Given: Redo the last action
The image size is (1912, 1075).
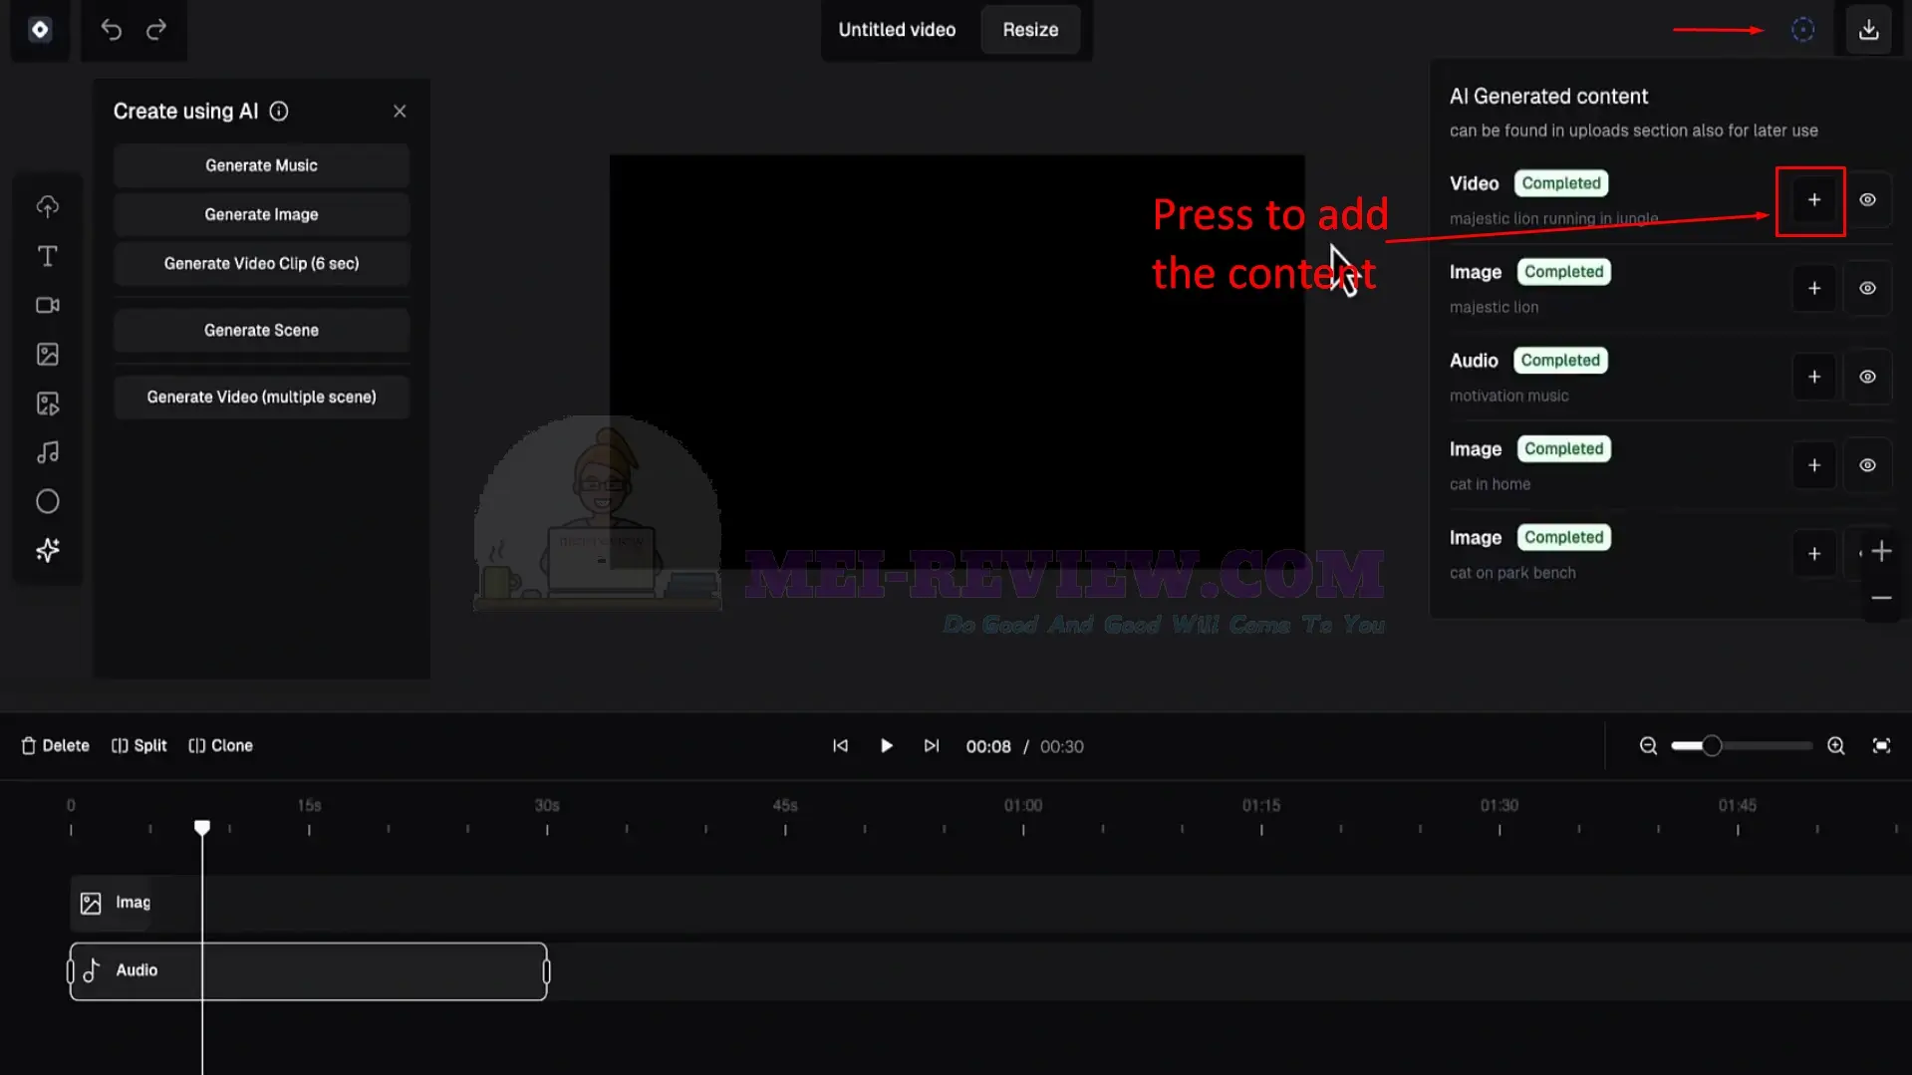Looking at the screenshot, I should 156,30.
